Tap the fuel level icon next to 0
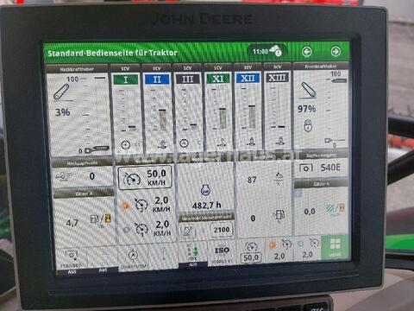 point(279,215)
